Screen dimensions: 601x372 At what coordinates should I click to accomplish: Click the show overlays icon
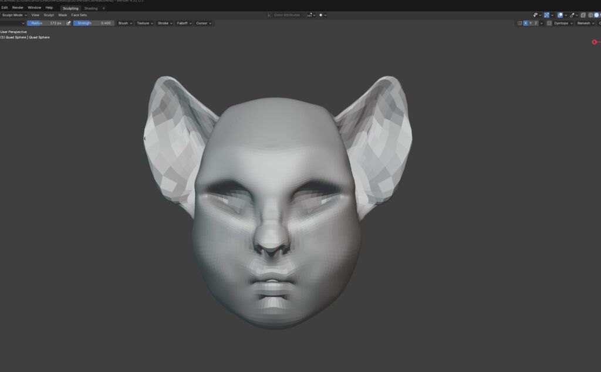(x=559, y=15)
